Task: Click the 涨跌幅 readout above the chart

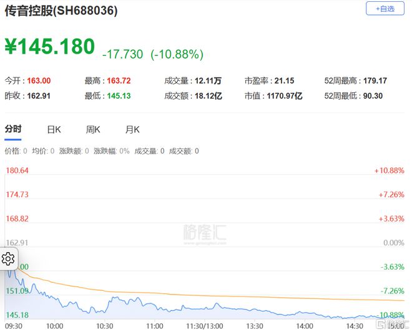Action: click(112, 151)
